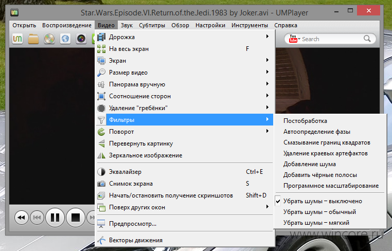Click the magnifier search icon

367,39
